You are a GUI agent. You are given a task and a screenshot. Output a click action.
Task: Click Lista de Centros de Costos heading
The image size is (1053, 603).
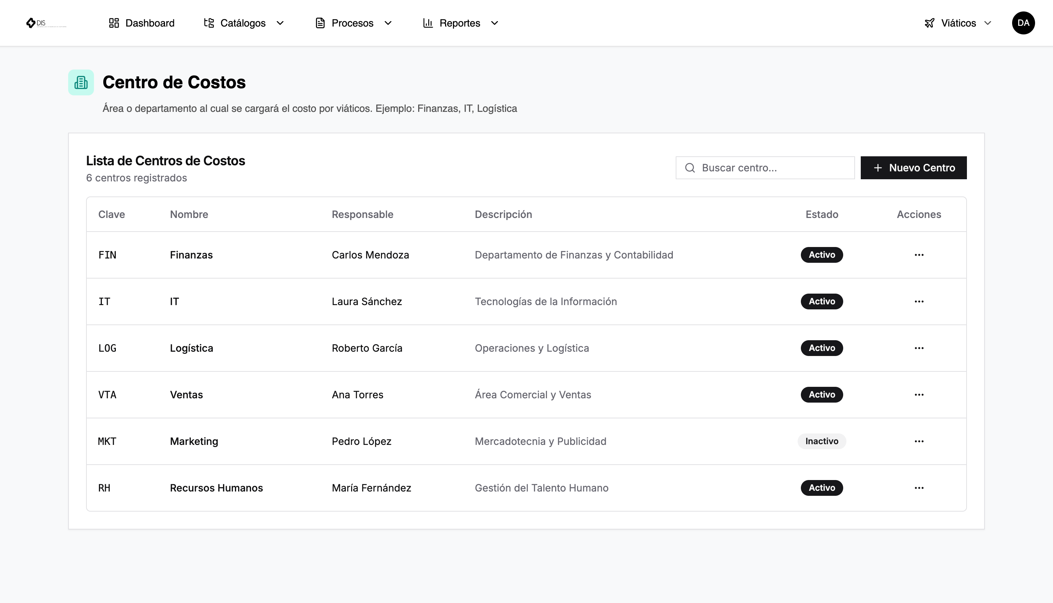coord(165,161)
